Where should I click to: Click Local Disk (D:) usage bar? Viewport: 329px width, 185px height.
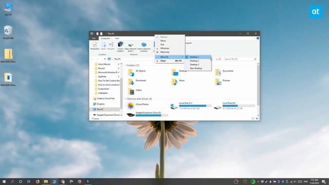click(239, 106)
